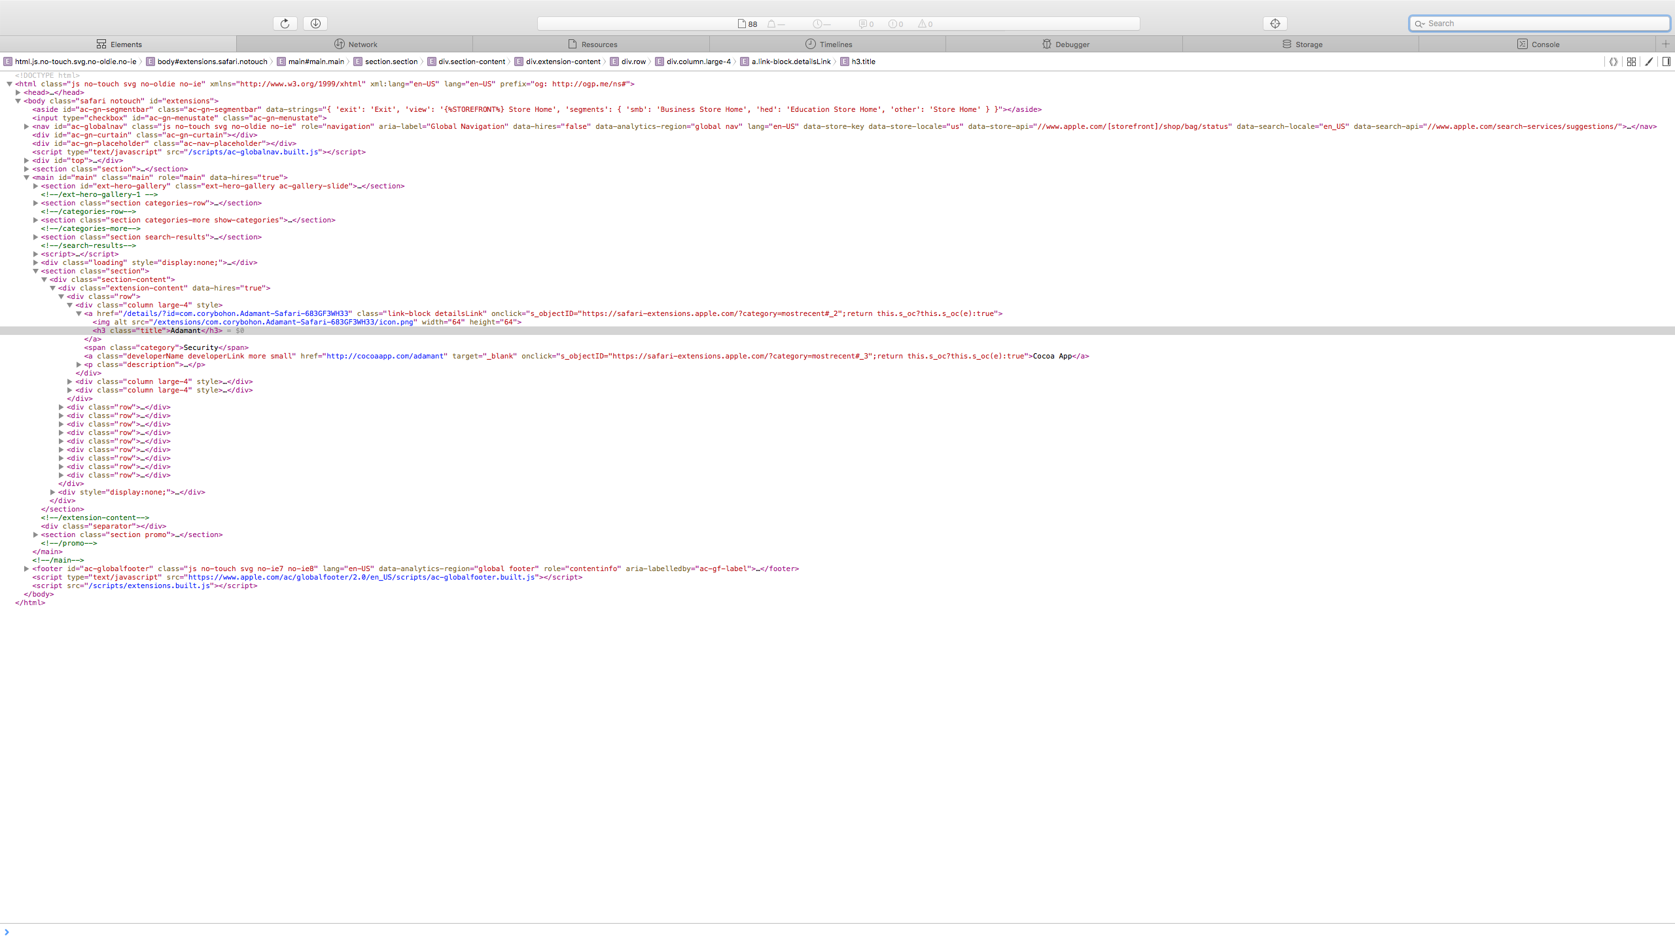Add a new tab with the plus button
The image size is (1675, 942).
1666,44
